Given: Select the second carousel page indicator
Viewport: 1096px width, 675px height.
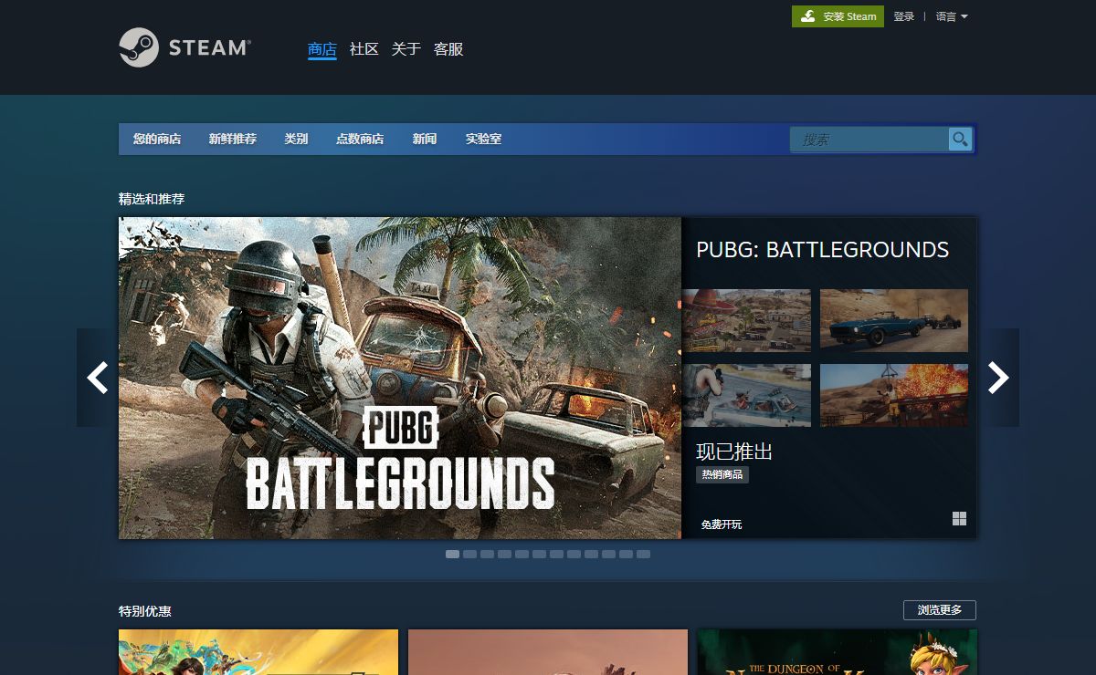Looking at the screenshot, I should pyautogui.click(x=469, y=554).
